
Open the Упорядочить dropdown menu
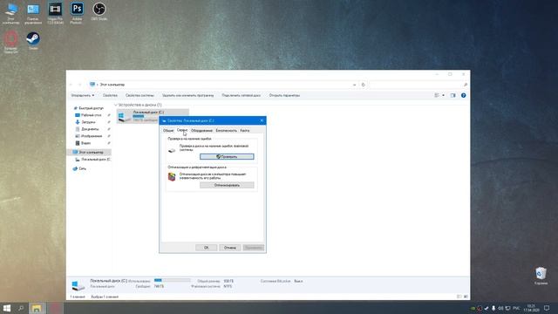[83, 95]
